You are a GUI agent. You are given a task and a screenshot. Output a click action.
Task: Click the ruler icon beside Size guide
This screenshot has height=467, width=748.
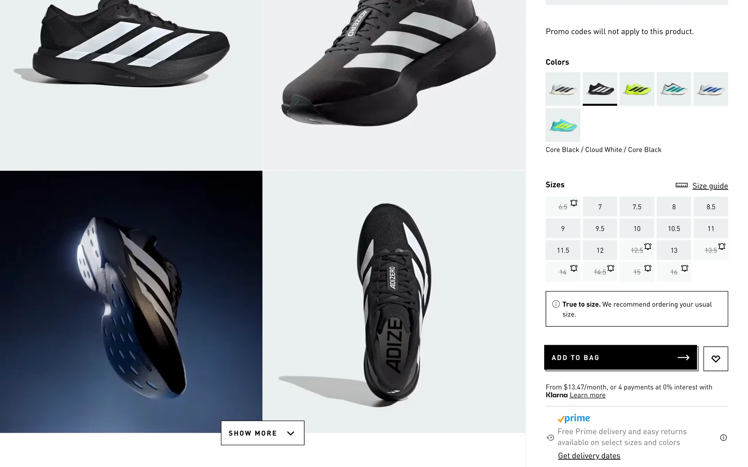(681, 185)
